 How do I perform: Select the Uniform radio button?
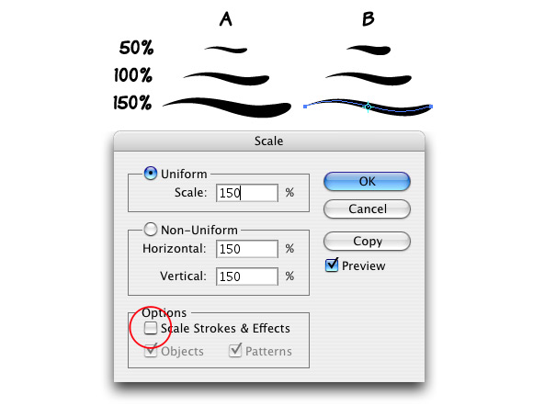tap(150, 174)
